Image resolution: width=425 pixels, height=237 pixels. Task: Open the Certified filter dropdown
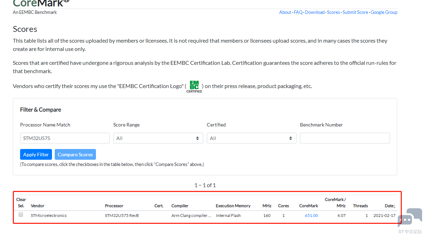point(251,138)
